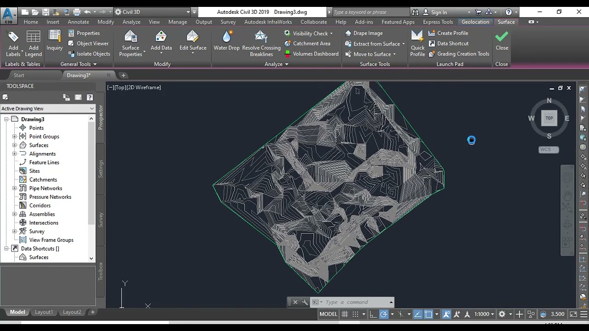Open the Annotate ribbon tab
Image resolution: width=589 pixels, height=331 pixels.
[78, 22]
